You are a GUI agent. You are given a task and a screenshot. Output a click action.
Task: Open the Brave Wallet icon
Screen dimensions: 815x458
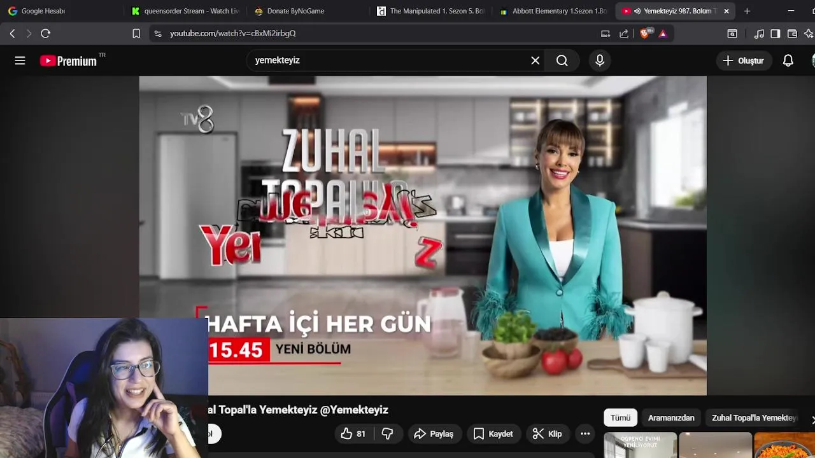792,34
